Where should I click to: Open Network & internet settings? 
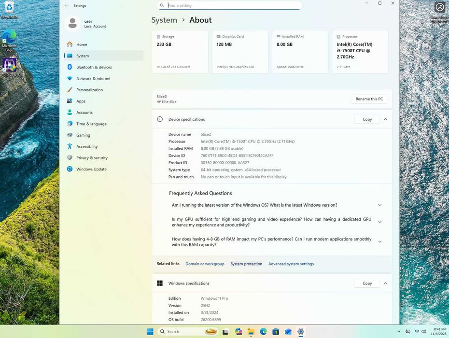pos(104,79)
